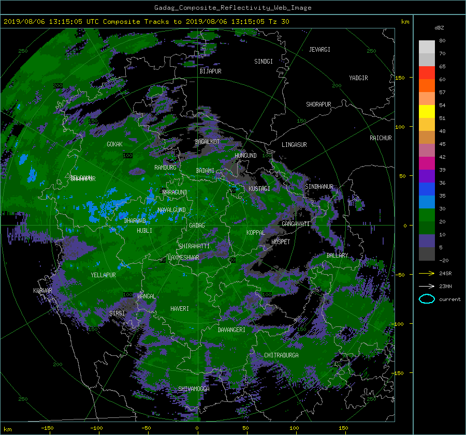Click the dBZ legend heading

tap(439, 27)
